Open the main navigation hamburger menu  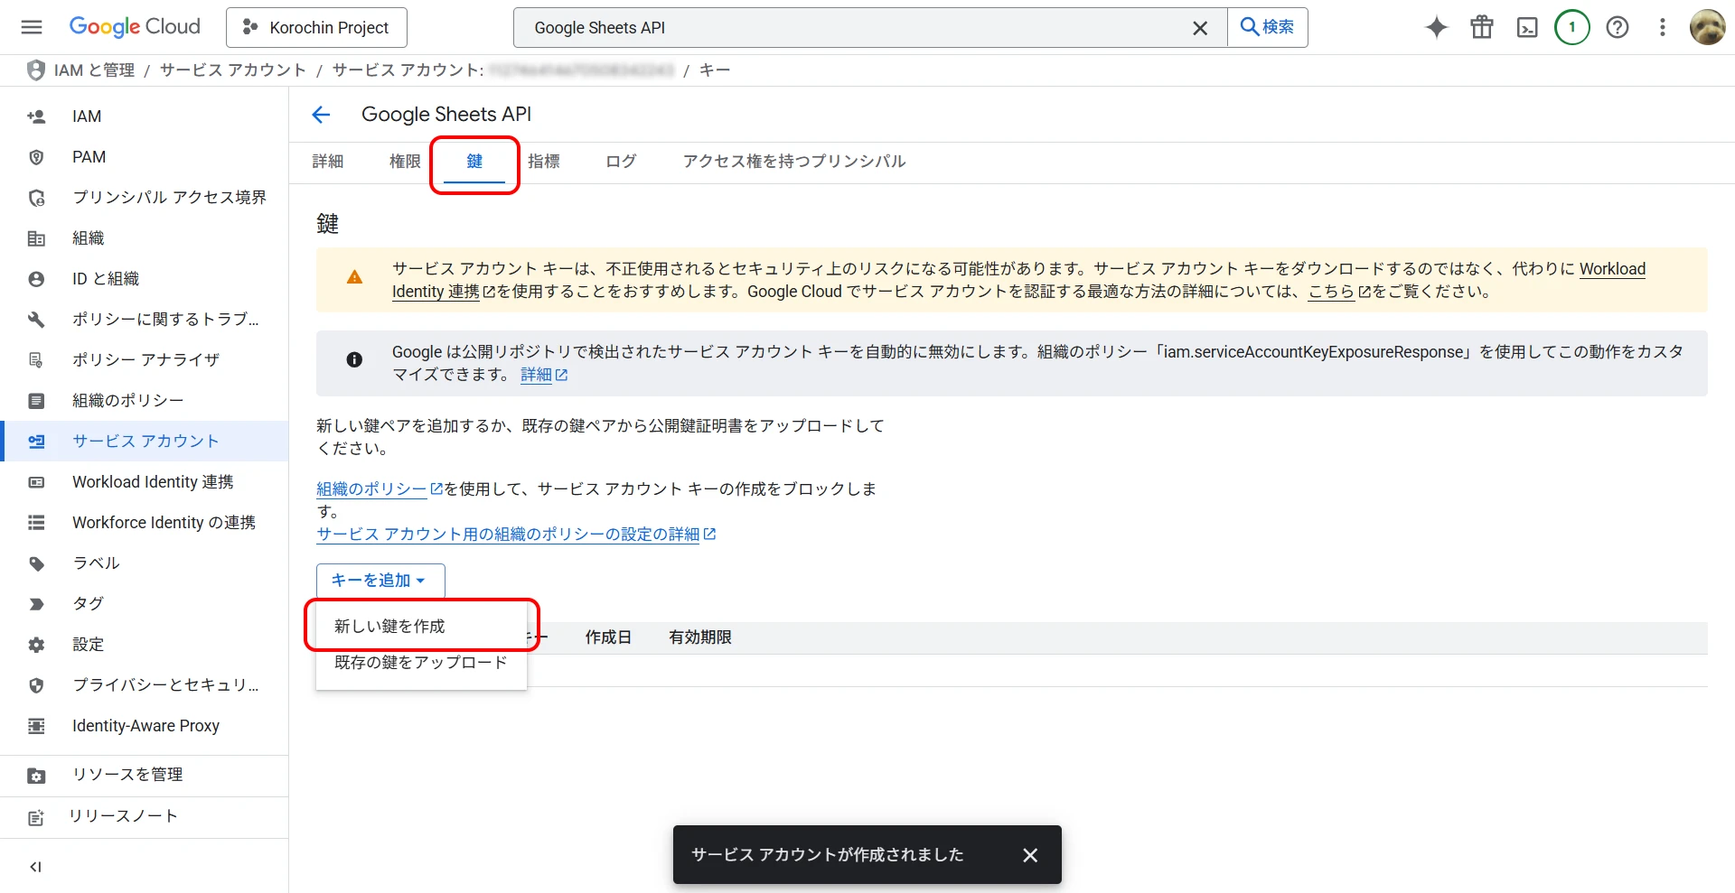click(32, 27)
